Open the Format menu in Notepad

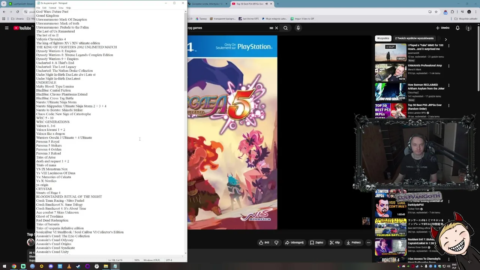52,7
